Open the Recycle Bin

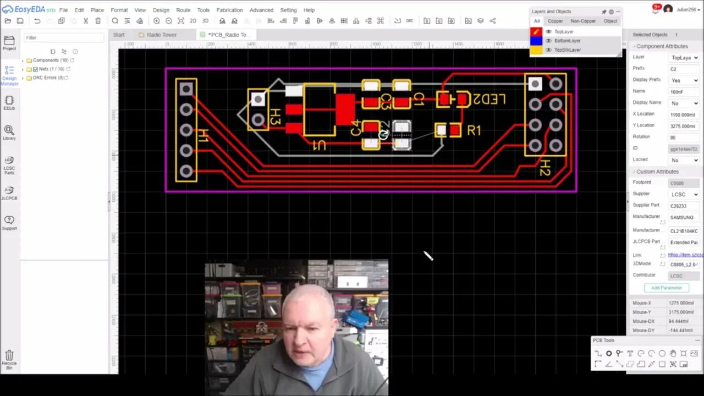pos(9,359)
